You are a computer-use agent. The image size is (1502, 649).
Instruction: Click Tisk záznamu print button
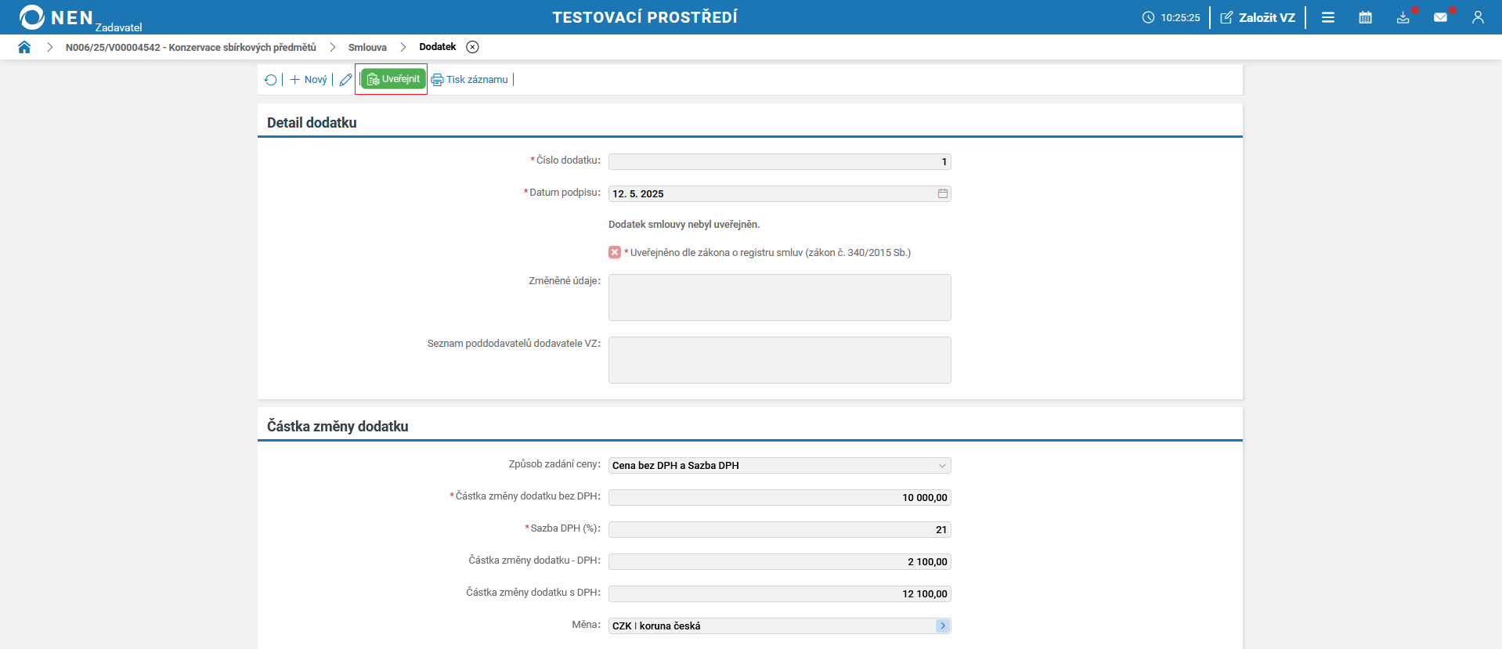coord(470,80)
